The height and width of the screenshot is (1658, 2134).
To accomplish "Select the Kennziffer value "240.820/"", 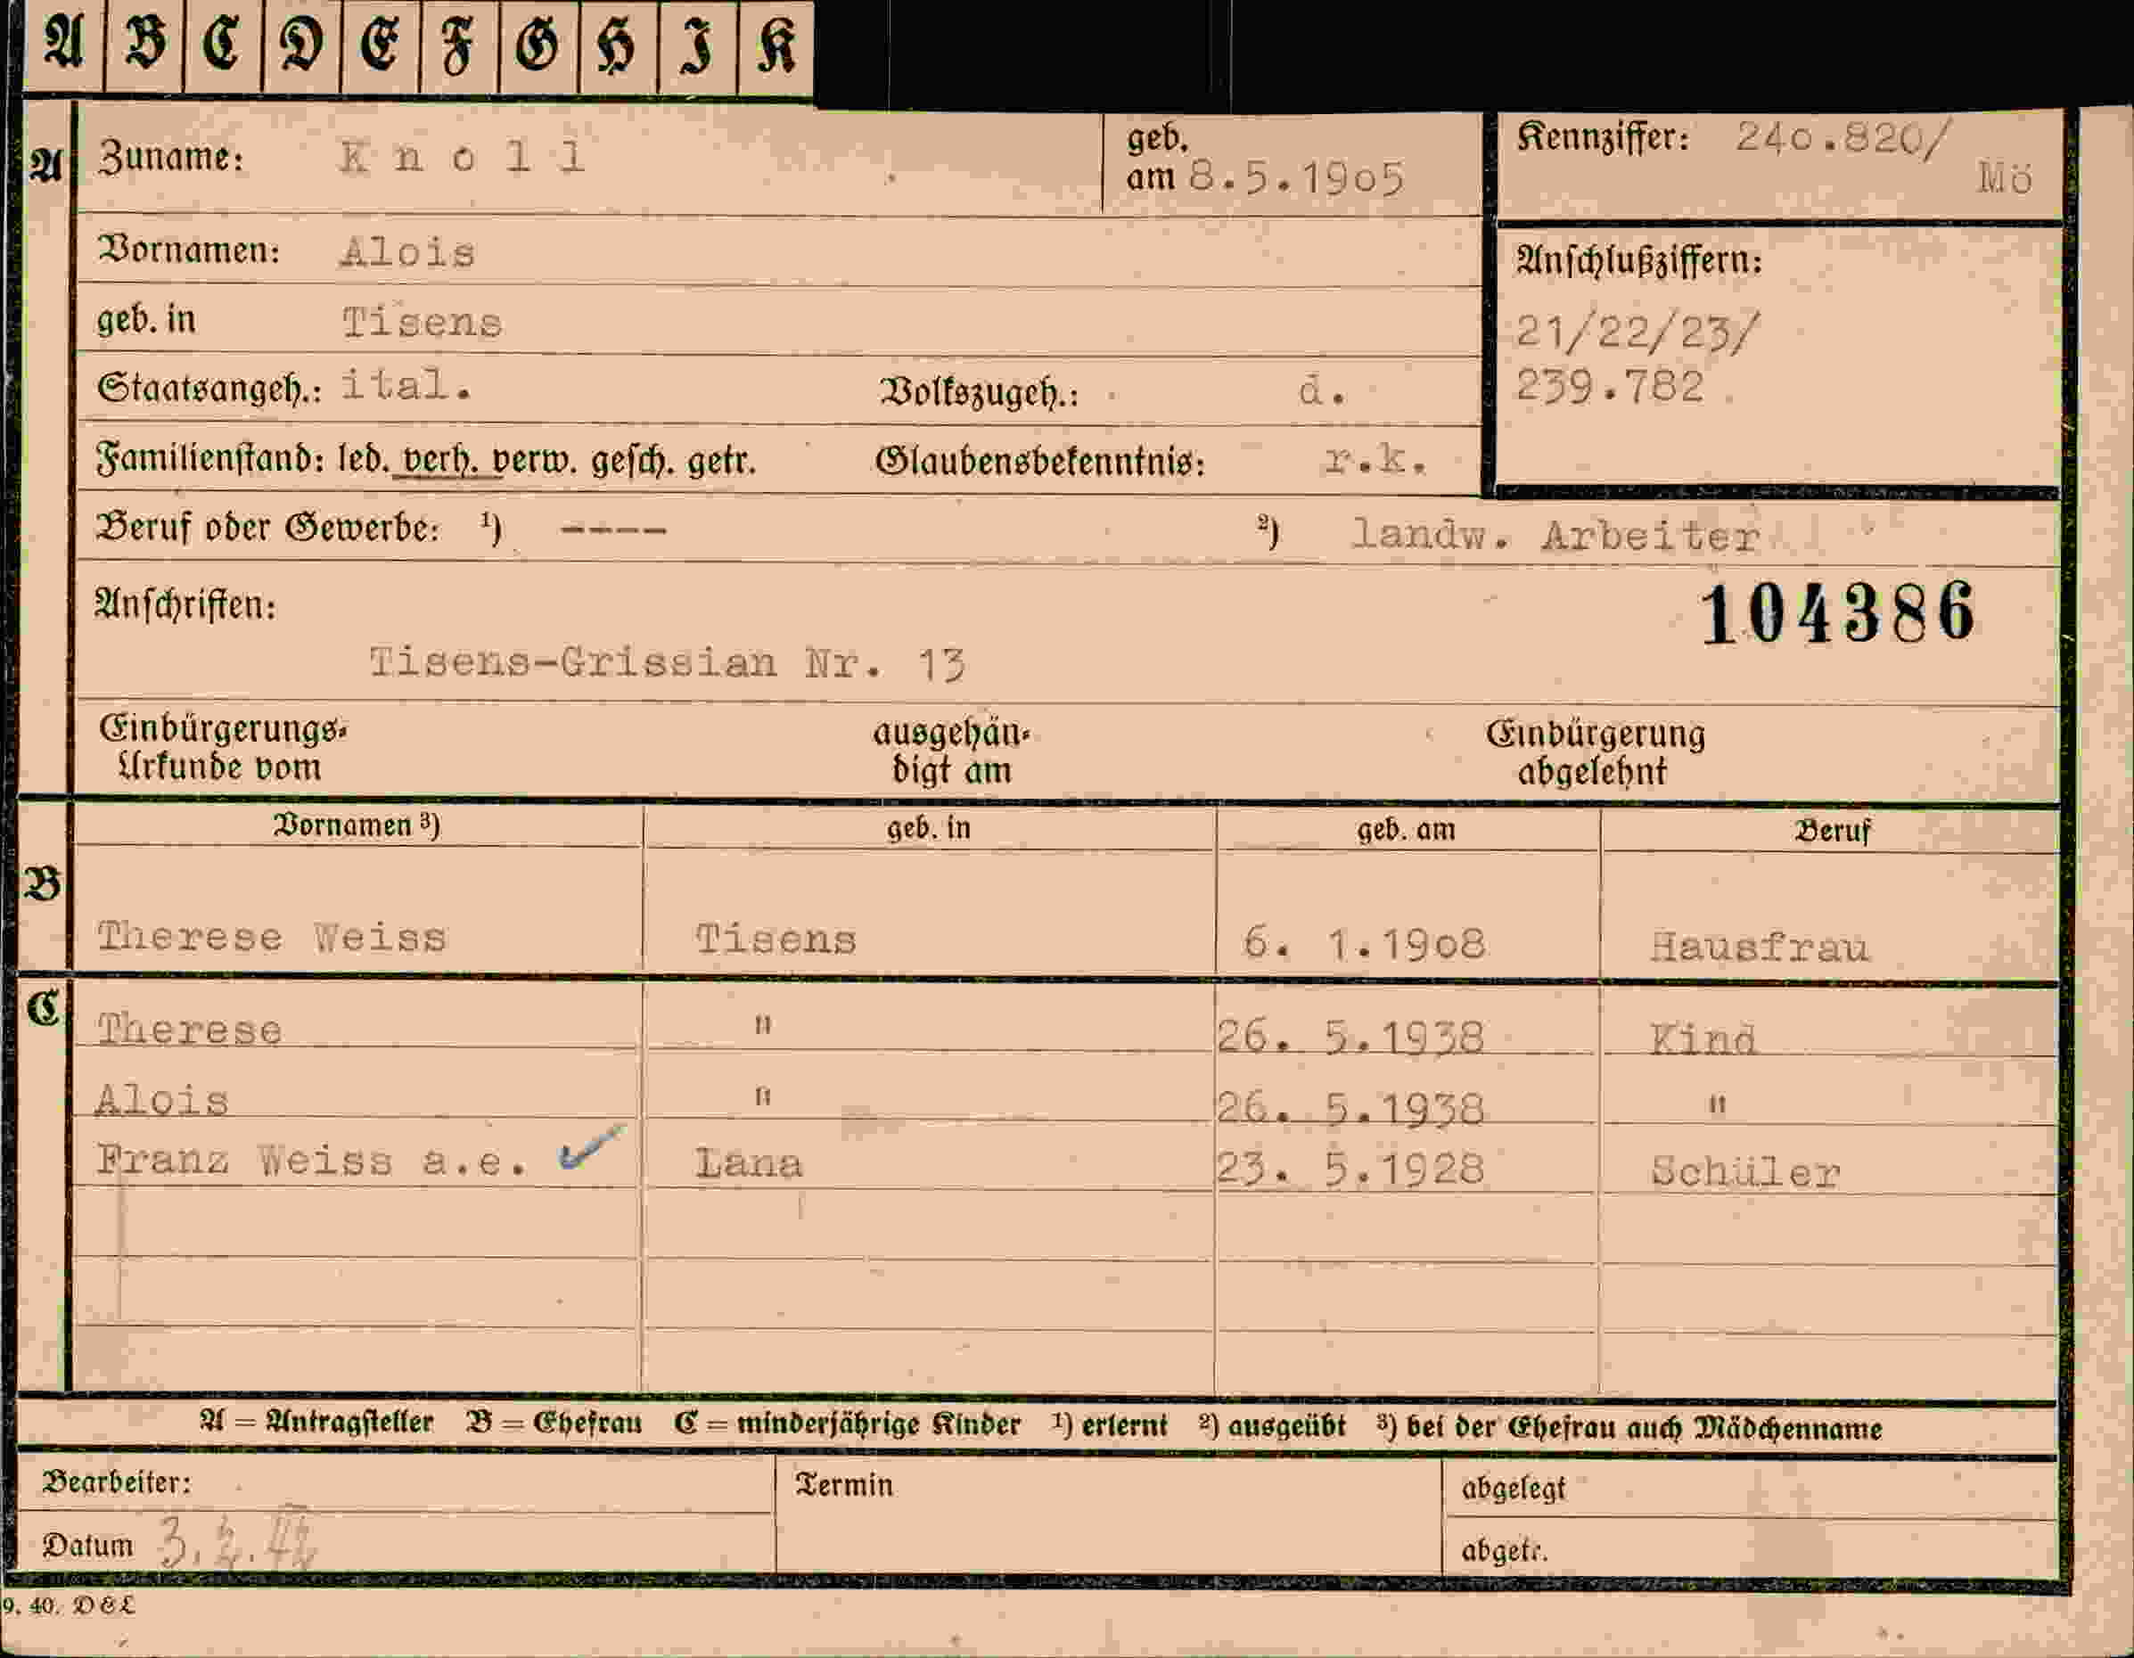I will point(1843,139).
